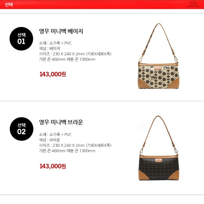204x204 pixels.
Task: Click the color line 색상 : 브라운
Action: tap(49, 140)
